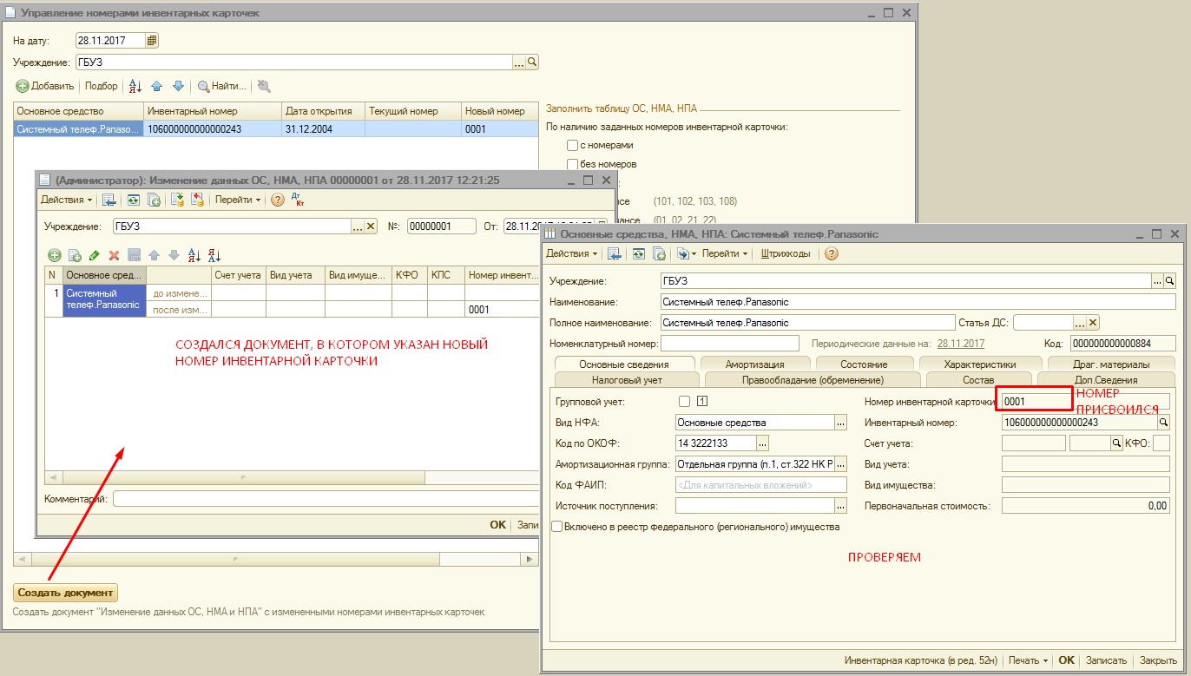The height and width of the screenshot is (676, 1191).
Task: Open the Налоговый учет tab
Action: [x=627, y=379]
